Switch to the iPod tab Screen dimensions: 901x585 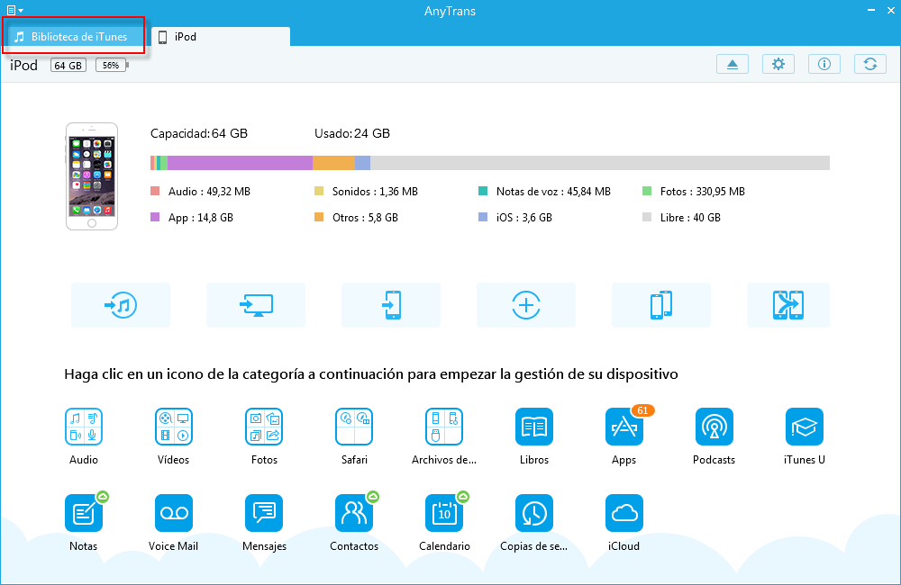[222, 36]
